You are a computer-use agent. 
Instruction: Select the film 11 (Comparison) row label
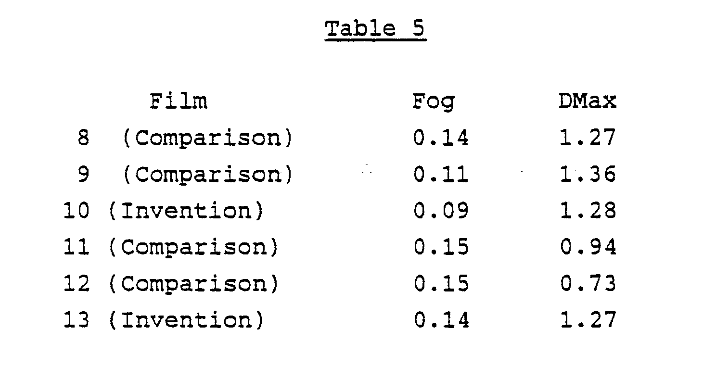[171, 247]
